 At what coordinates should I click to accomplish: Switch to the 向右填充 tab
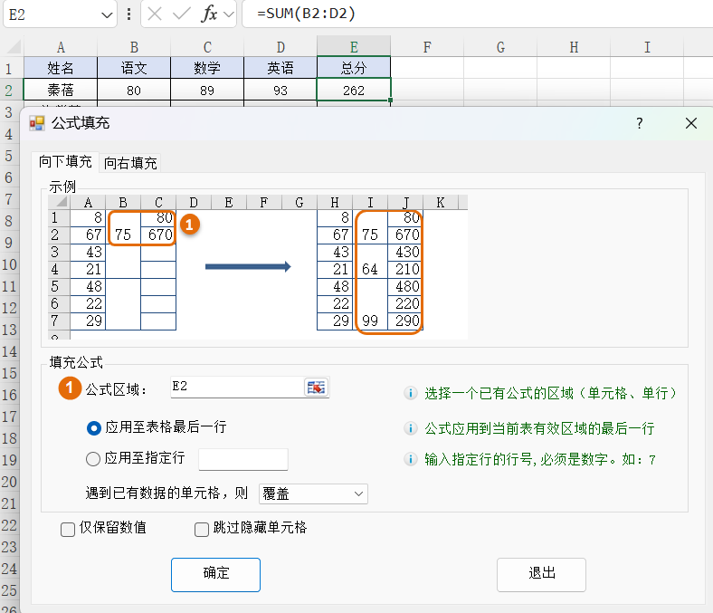click(x=130, y=163)
